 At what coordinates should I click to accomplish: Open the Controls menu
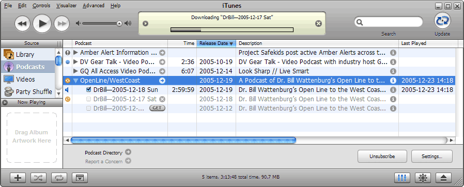click(x=41, y=6)
